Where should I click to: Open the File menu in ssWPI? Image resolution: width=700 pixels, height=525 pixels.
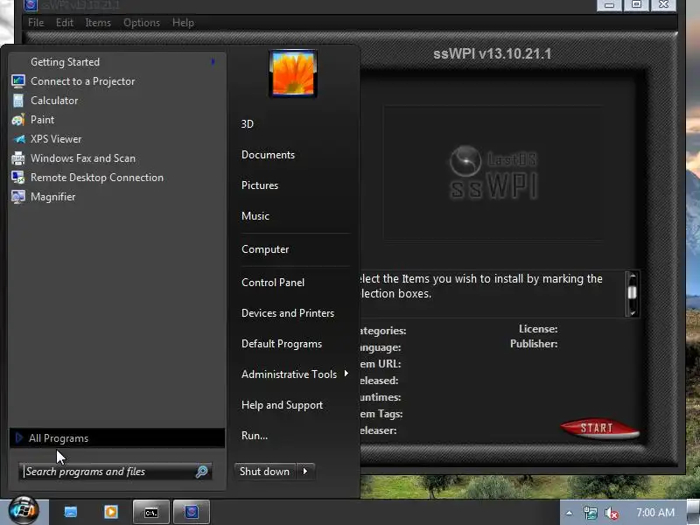click(36, 23)
